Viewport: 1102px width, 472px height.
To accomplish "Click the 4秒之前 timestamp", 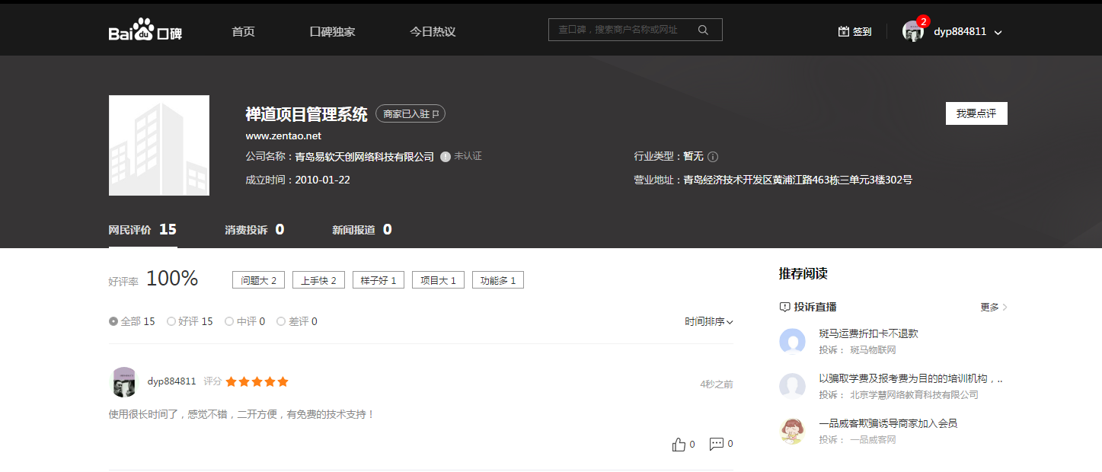I will pos(717,384).
